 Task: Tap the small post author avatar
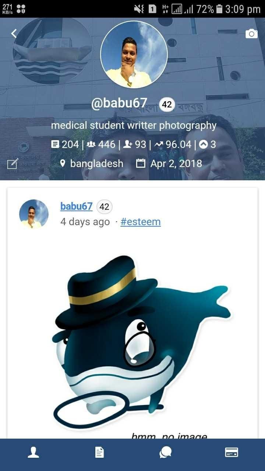tap(34, 214)
